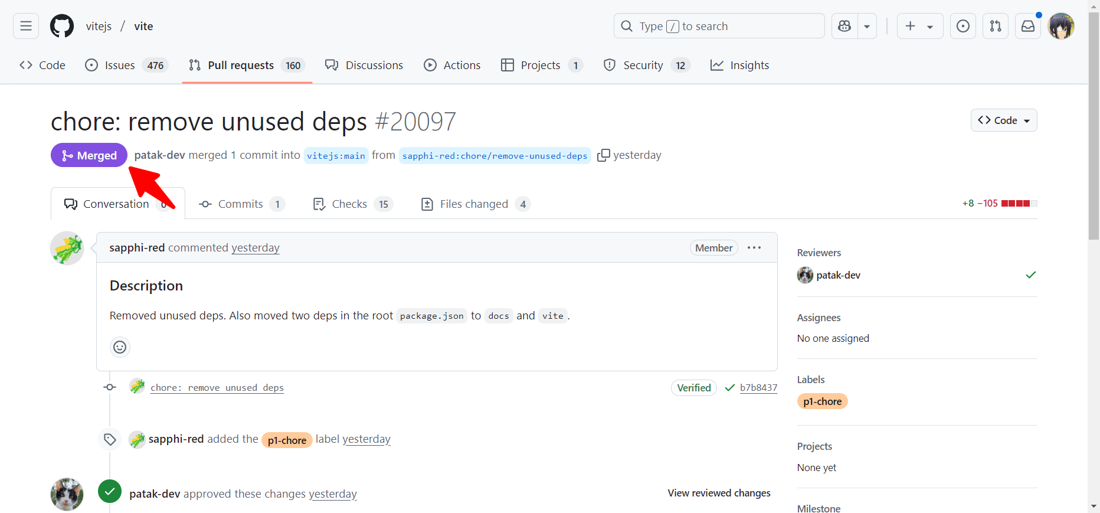The image size is (1100, 513).
Task: Open notifications inbox
Action: [1028, 26]
